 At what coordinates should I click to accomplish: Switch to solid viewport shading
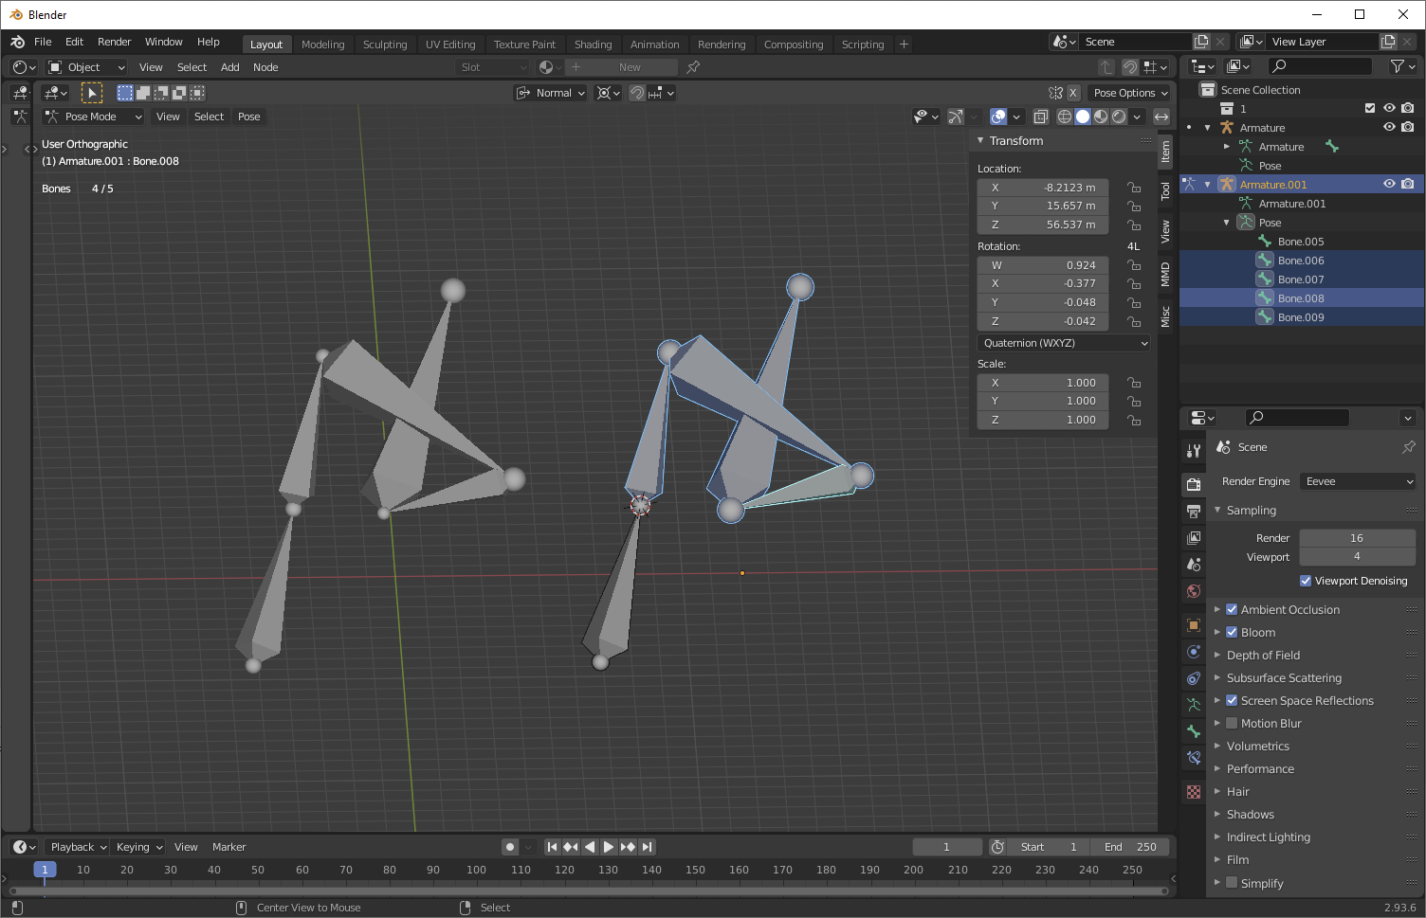[1082, 117]
